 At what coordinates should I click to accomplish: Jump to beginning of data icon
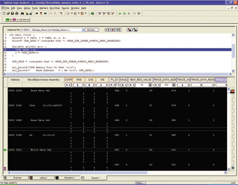37,13
